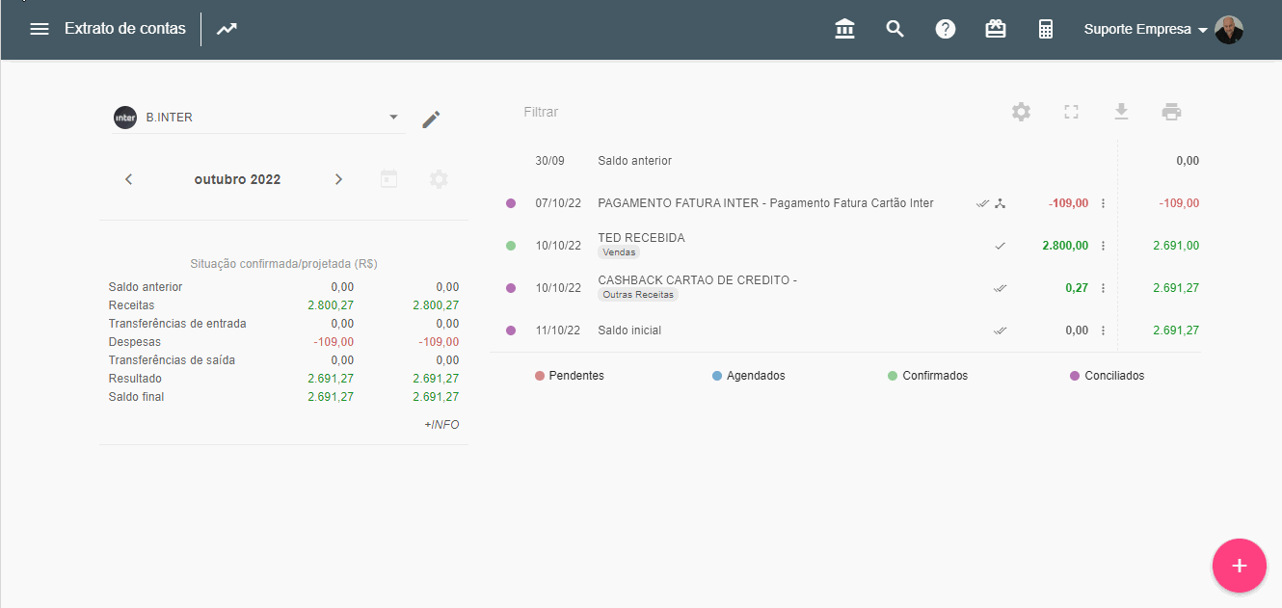
Task: Open the calculator icon
Action: tap(1046, 29)
